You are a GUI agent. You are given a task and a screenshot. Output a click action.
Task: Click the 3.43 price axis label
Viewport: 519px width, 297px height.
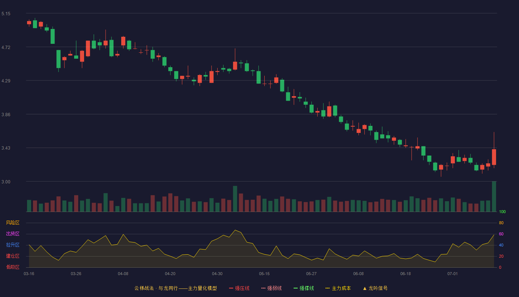[6, 148]
